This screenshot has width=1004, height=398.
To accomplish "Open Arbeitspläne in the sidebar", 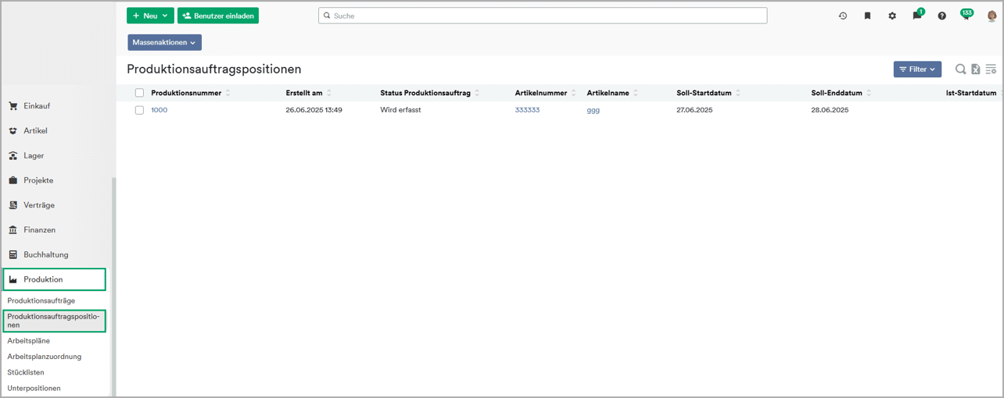I will (x=29, y=340).
